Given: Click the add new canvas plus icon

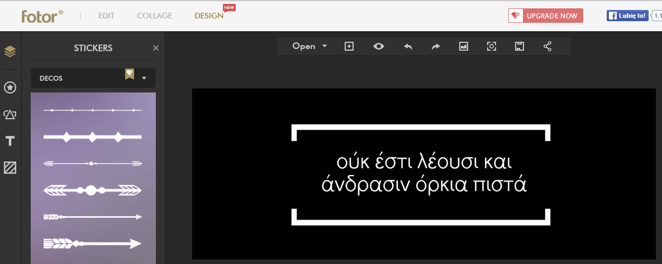Looking at the screenshot, I should 349,46.
